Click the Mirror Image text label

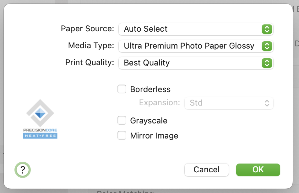click(154, 136)
